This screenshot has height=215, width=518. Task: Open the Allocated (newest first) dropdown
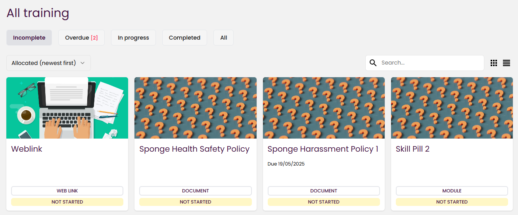48,63
